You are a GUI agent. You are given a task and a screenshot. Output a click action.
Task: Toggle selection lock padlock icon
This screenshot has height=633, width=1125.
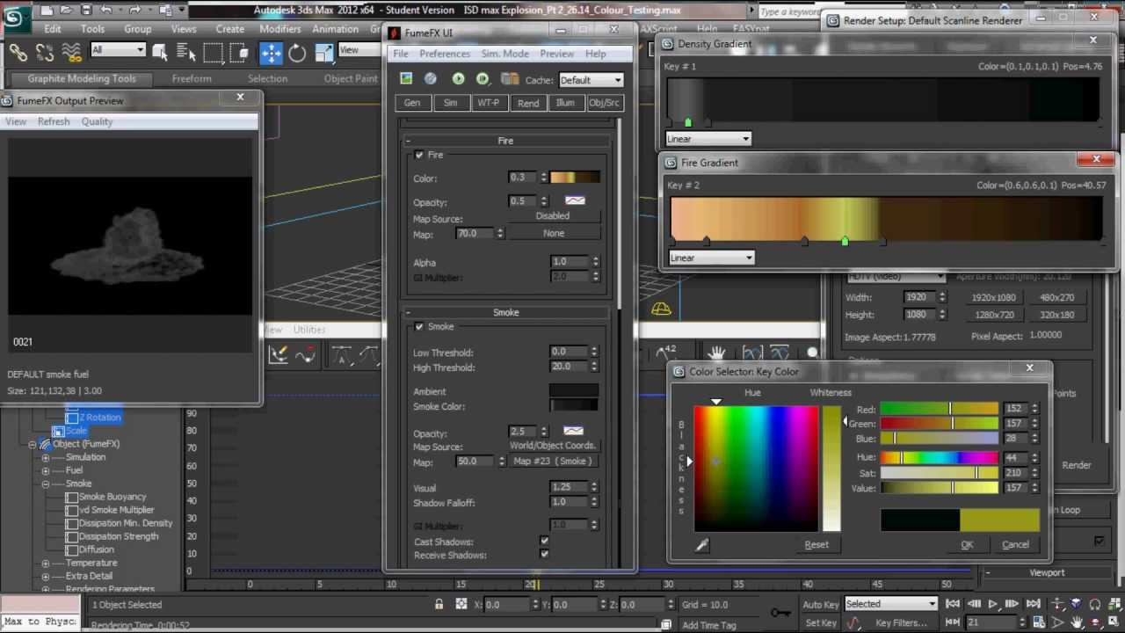pos(439,604)
